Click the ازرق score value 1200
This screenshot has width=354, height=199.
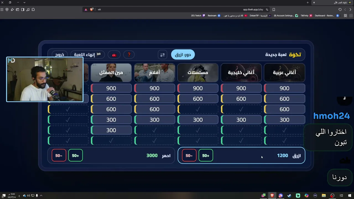tap(282, 156)
